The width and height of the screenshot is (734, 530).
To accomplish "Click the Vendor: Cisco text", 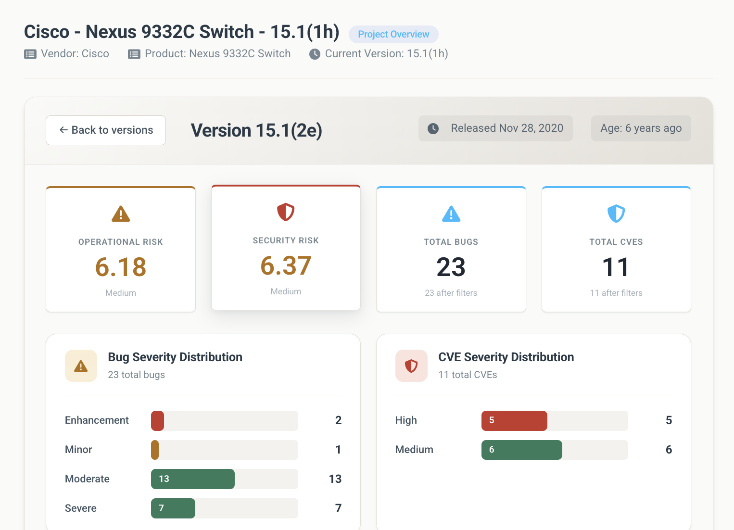I will click(x=75, y=54).
